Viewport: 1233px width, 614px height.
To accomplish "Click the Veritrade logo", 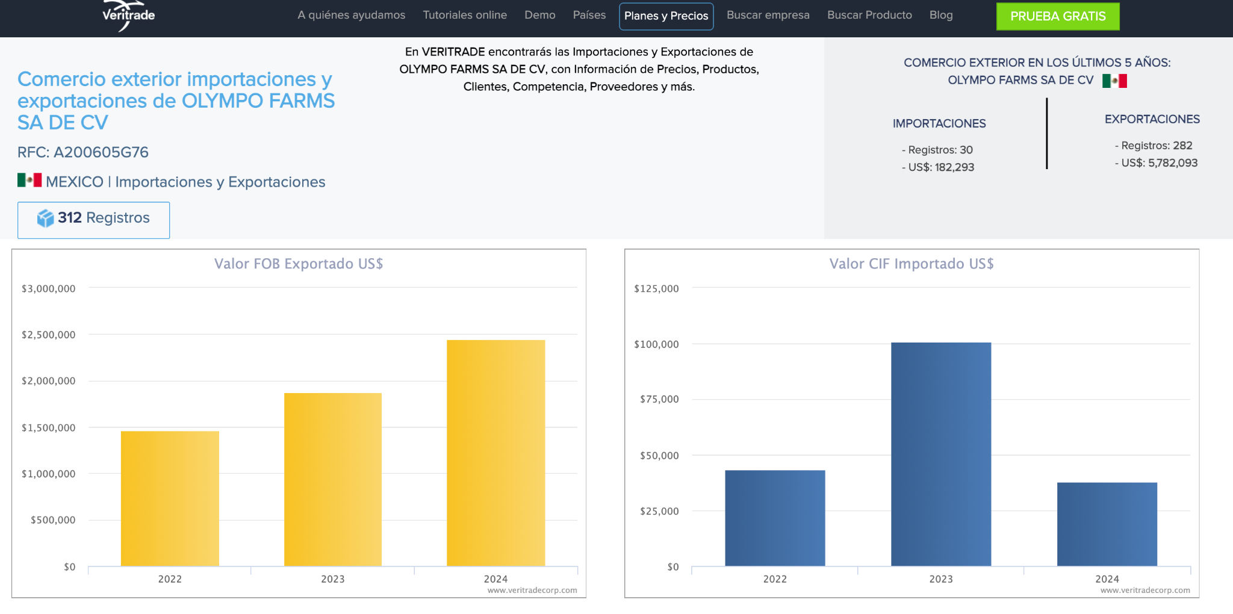I will [128, 15].
